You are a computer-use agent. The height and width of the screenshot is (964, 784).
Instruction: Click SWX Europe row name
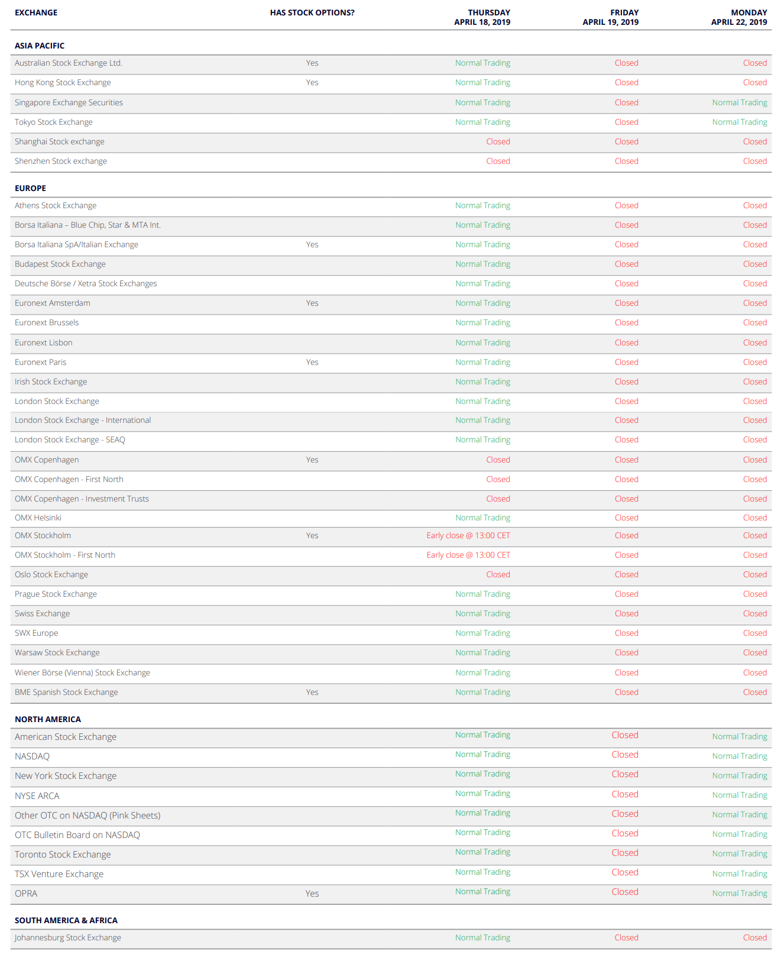tap(37, 633)
